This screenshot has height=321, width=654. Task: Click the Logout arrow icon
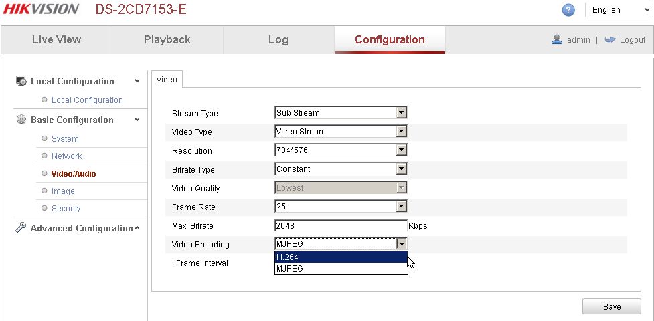610,39
